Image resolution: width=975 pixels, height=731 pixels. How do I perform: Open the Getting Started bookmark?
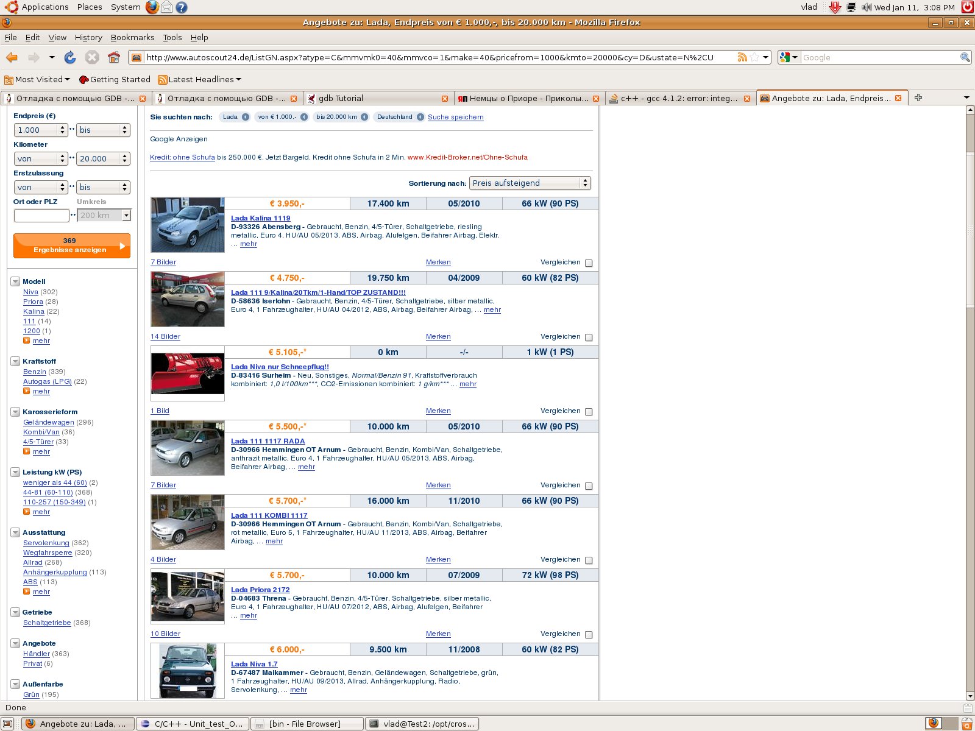pyautogui.click(x=115, y=79)
